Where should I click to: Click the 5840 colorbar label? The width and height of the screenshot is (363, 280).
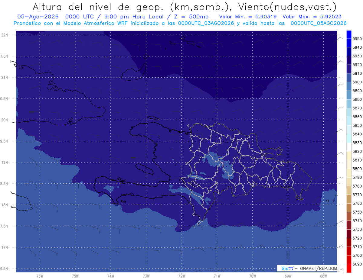pos(357,134)
